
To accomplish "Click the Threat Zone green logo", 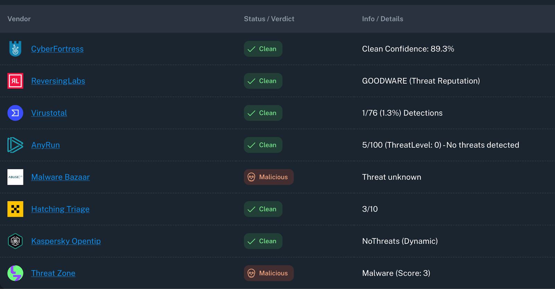I will pos(15,273).
